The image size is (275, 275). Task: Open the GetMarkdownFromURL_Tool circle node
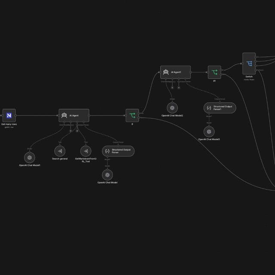(86, 151)
